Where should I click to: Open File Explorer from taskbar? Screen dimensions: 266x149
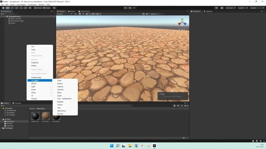[x=130, y=146]
